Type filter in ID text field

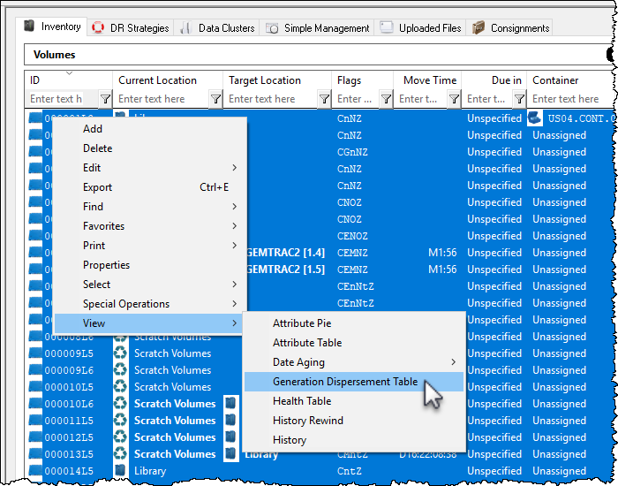click(x=63, y=99)
